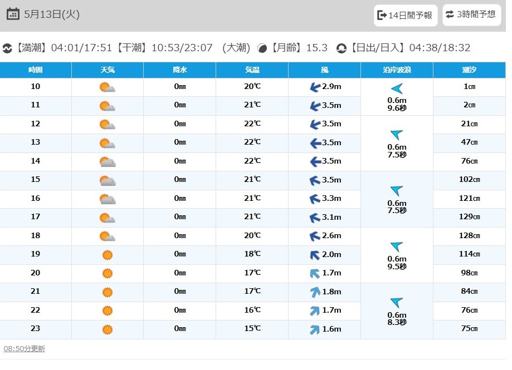Click the wave direction arrow above 8.3秒
The height and width of the screenshot is (370, 512).
pyautogui.click(x=397, y=303)
